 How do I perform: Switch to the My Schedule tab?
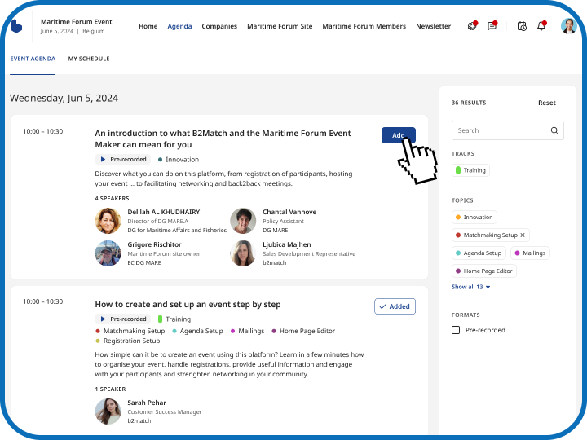pyautogui.click(x=89, y=59)
